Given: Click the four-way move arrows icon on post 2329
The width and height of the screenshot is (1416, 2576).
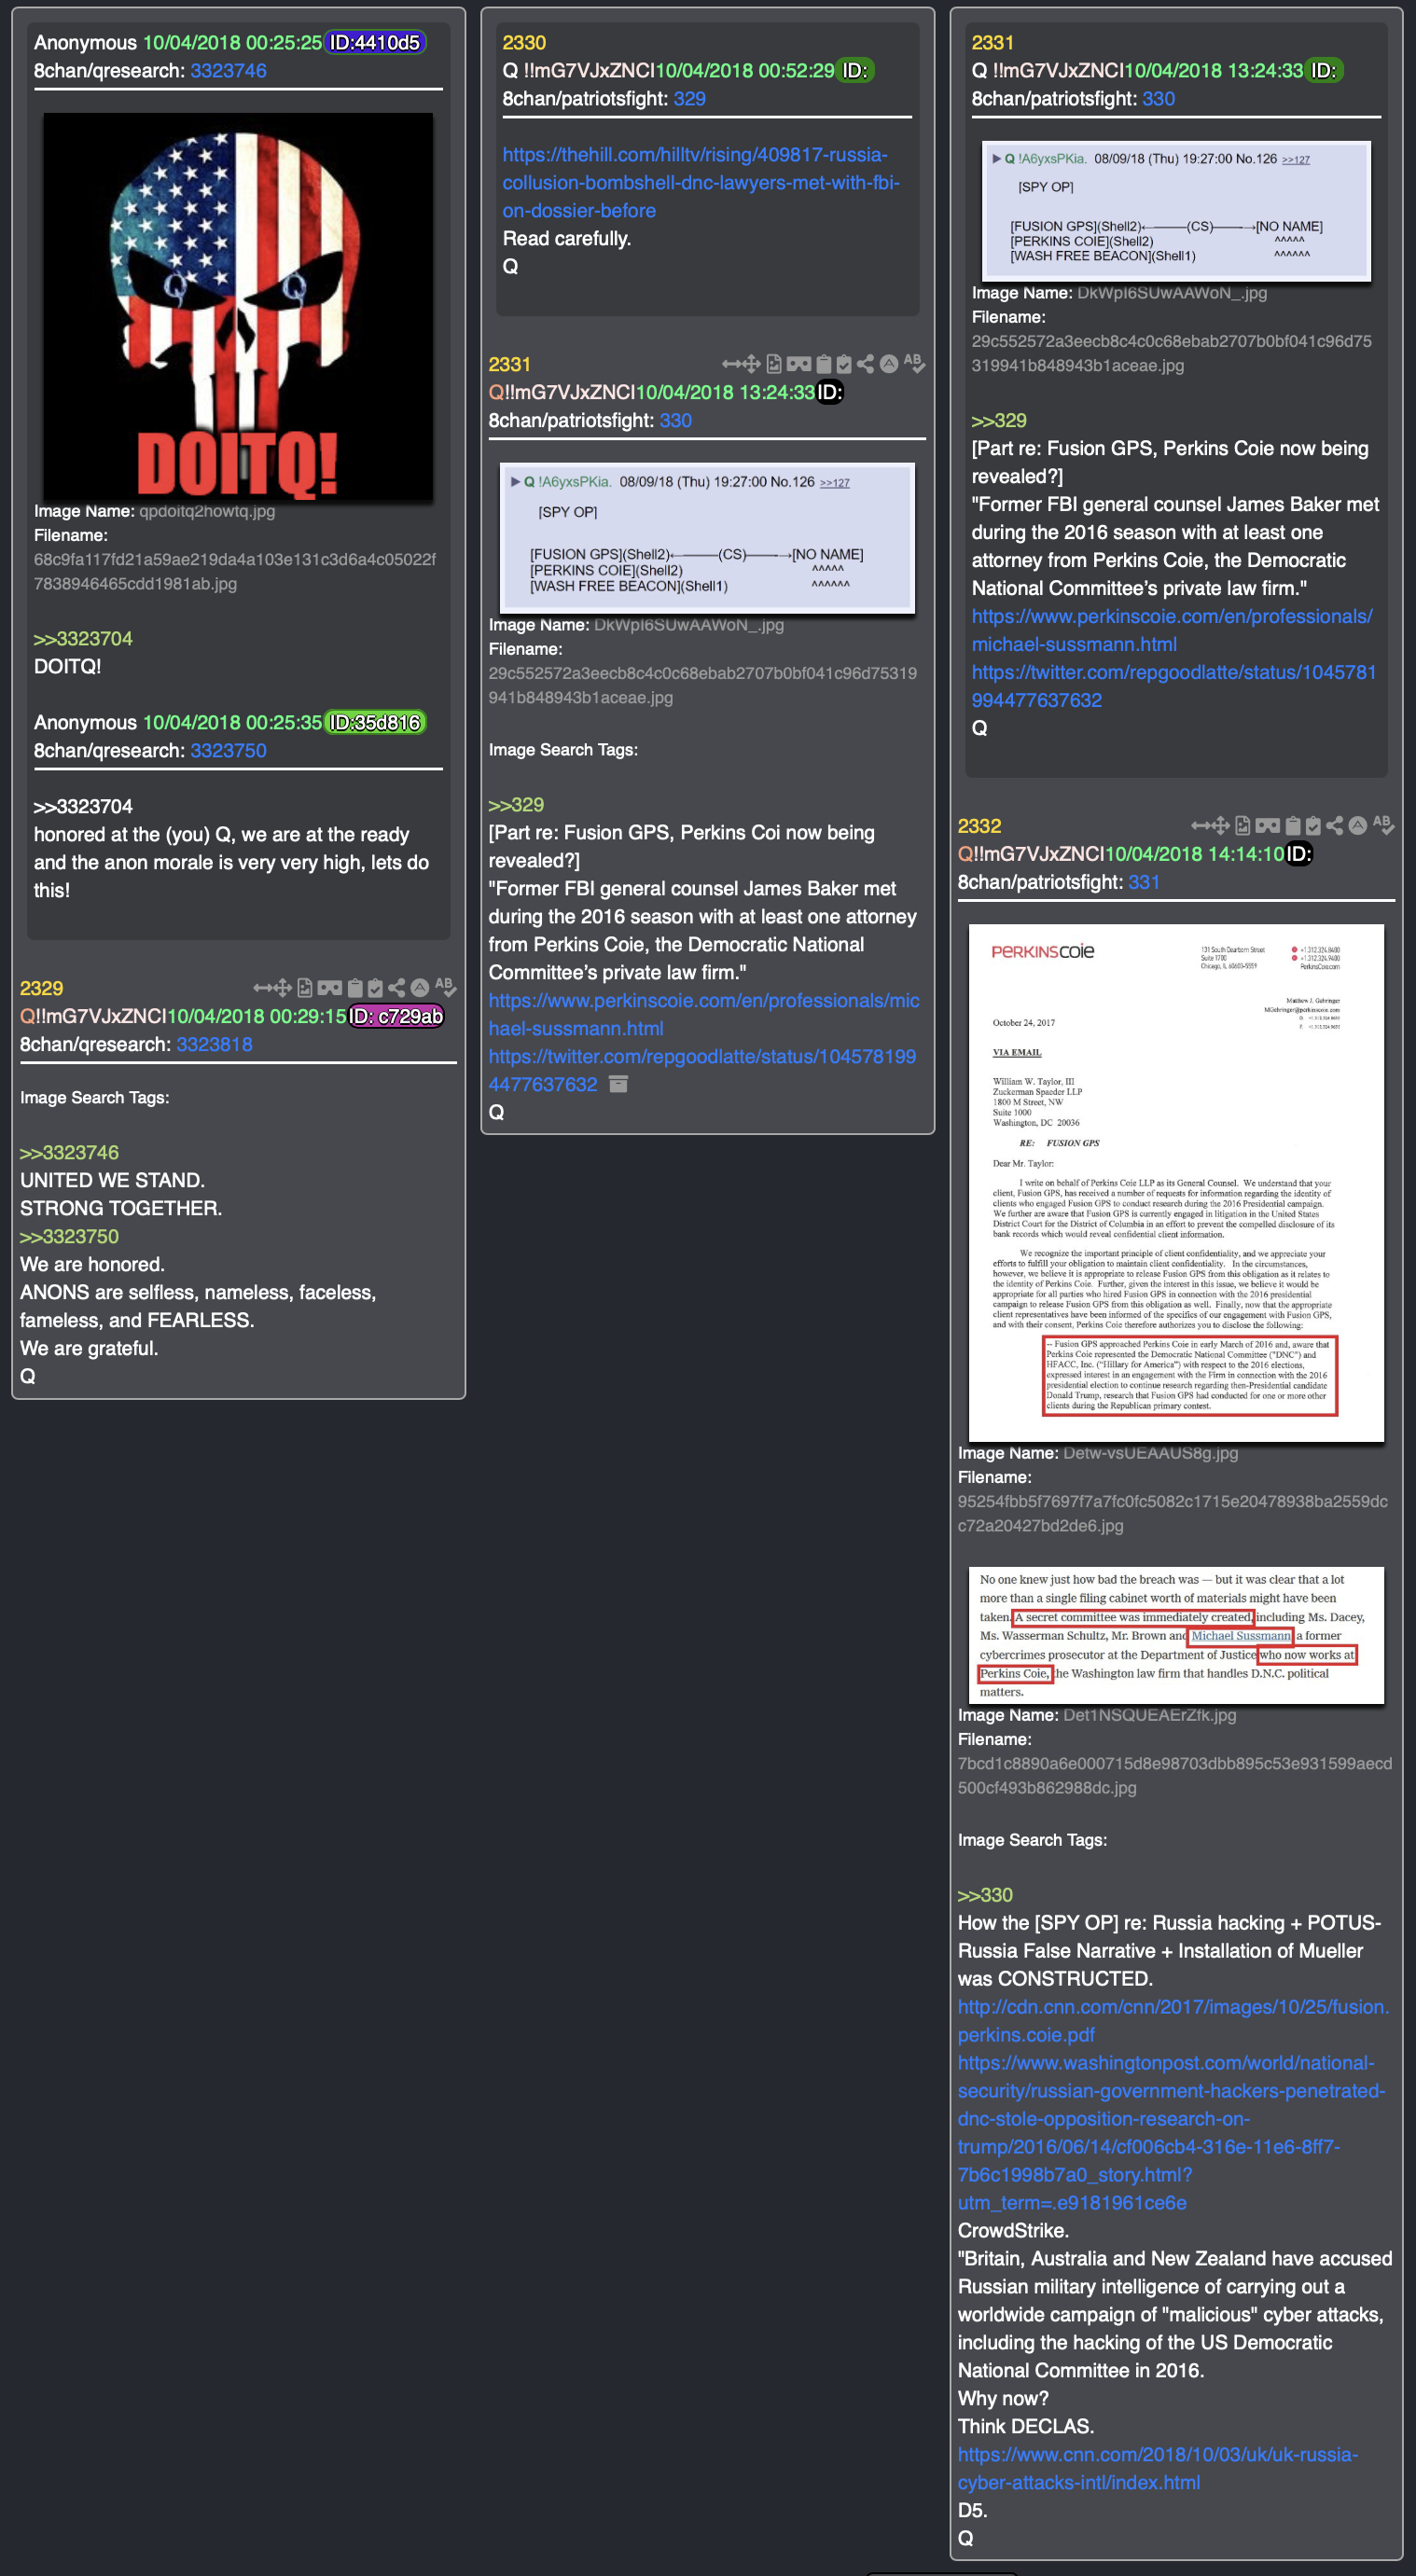Looking at the screenshot, I should [x=283, y=988].
